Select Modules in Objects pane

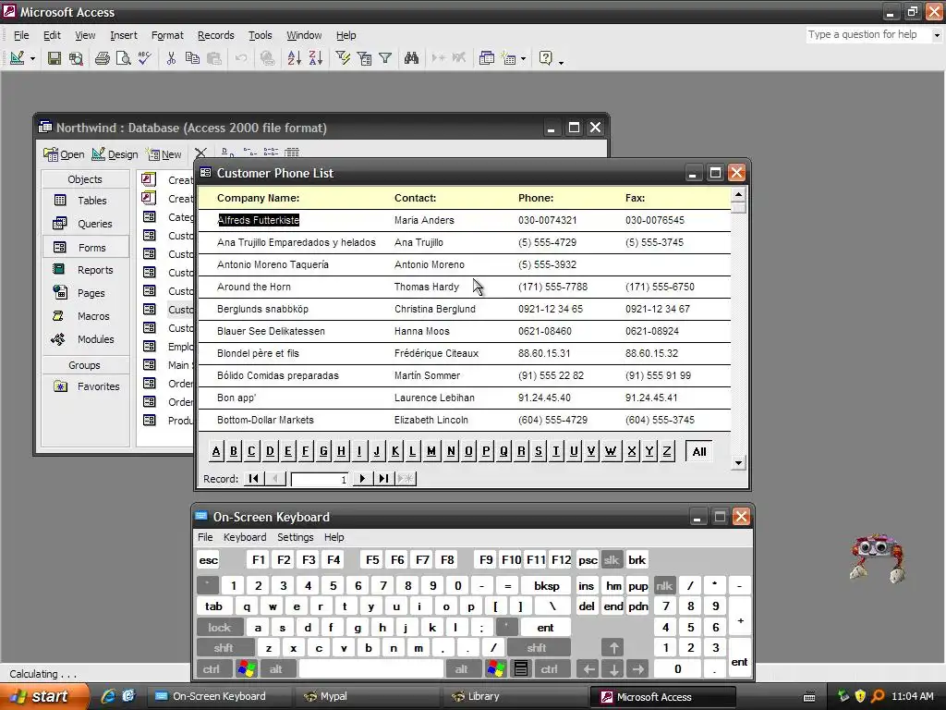point(86,339)
